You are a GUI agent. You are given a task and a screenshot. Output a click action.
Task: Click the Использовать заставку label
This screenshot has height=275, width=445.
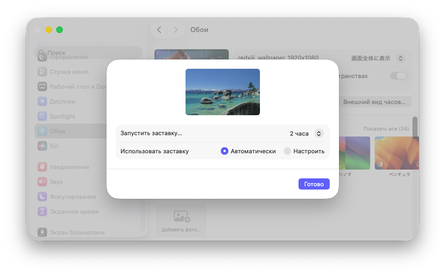coord(154,151)
